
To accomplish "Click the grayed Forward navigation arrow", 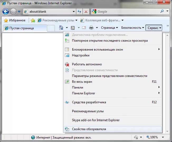I will 13,11.
